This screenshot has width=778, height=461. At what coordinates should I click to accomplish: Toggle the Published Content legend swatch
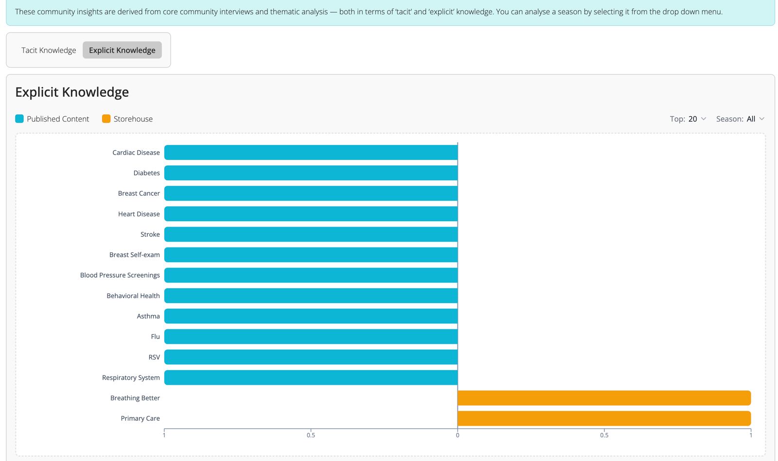[19, 119]
